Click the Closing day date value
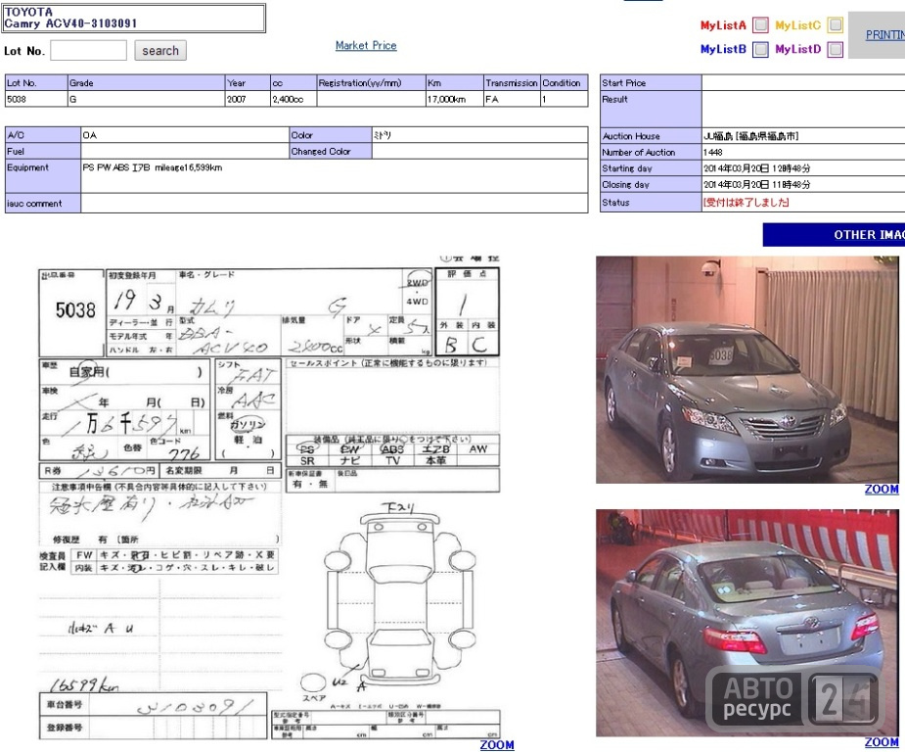The image size is (905, 752). click(x=756, y=184)
